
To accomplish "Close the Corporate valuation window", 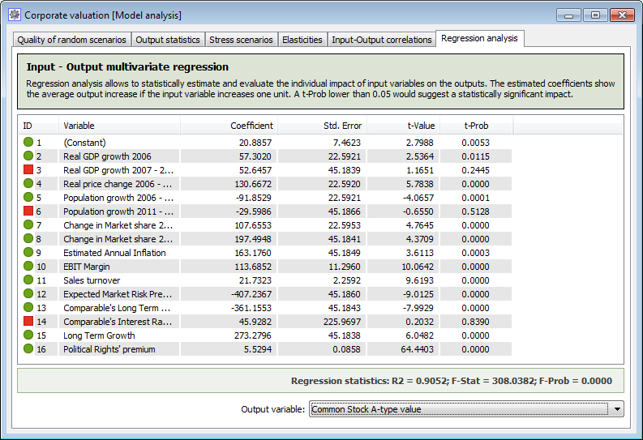I will 622,15.
